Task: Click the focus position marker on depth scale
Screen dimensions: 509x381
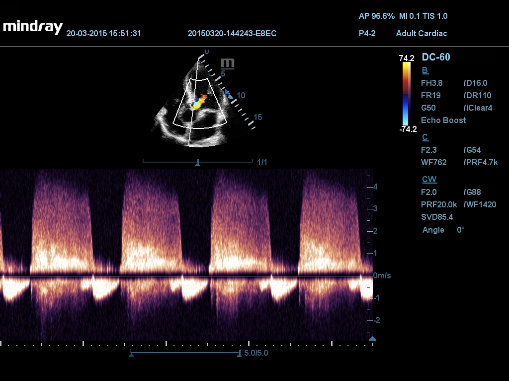Action: [227, 93]
